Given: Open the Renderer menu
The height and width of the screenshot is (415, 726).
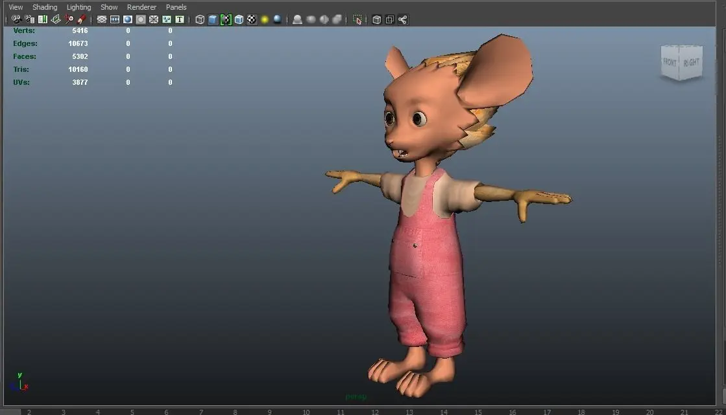Looking at the screenshot, I should click(x=141, y=7).
